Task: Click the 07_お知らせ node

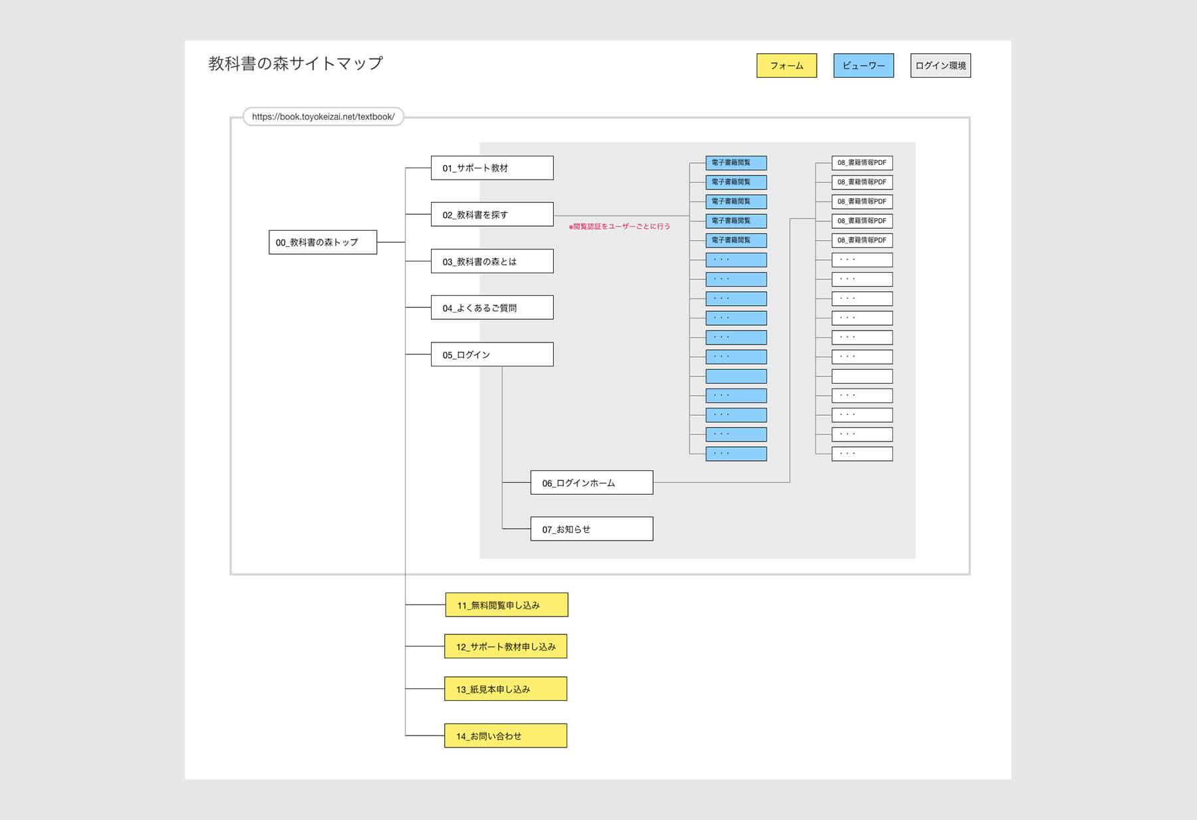Action: [592, 529]
